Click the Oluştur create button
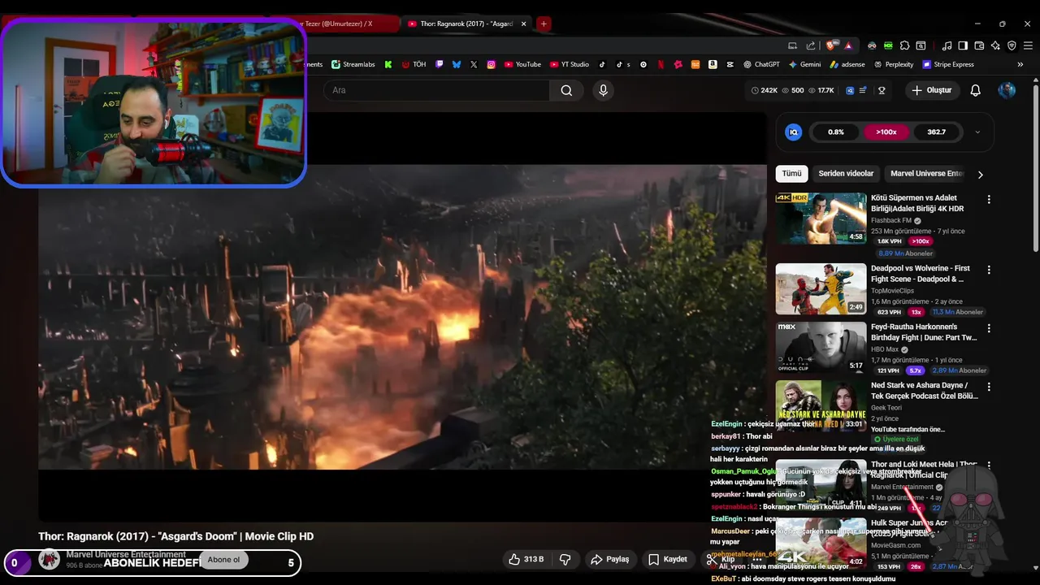 pos(931,90)
